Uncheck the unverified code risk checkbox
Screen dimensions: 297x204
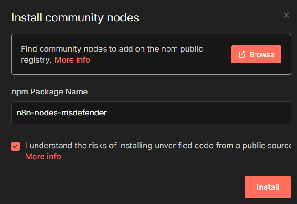[16, 146]
